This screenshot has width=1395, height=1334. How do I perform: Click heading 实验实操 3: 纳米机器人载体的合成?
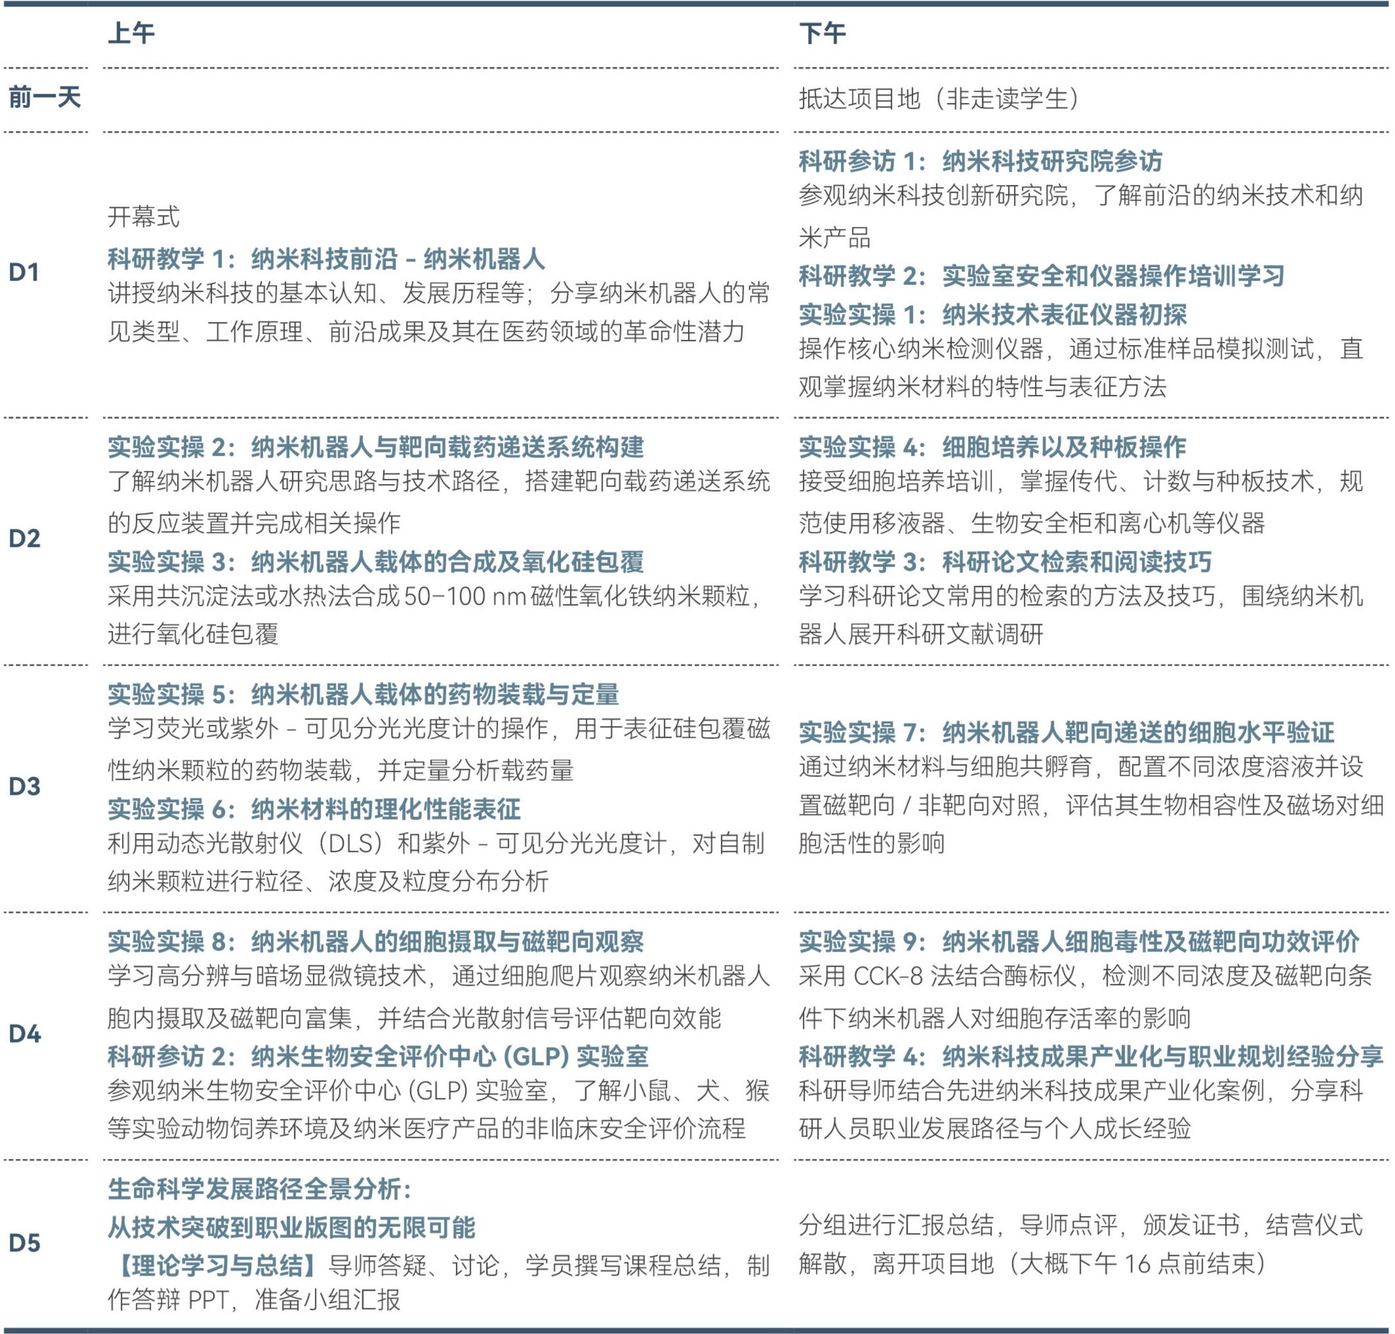(x=375, y=562)
